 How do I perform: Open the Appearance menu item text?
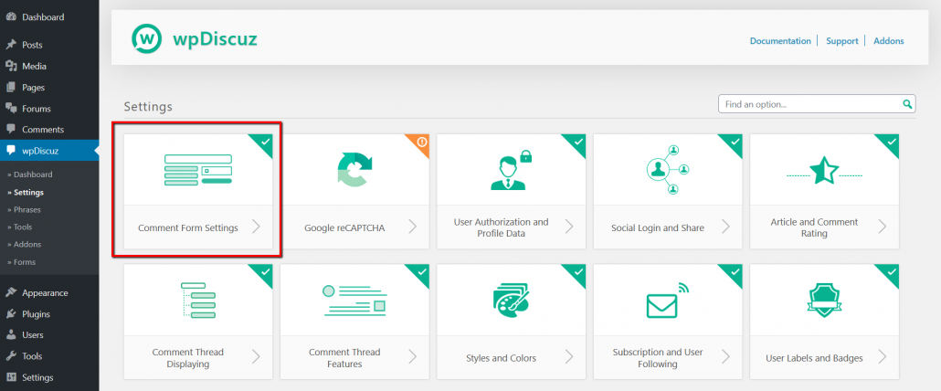tap(45, 293)
